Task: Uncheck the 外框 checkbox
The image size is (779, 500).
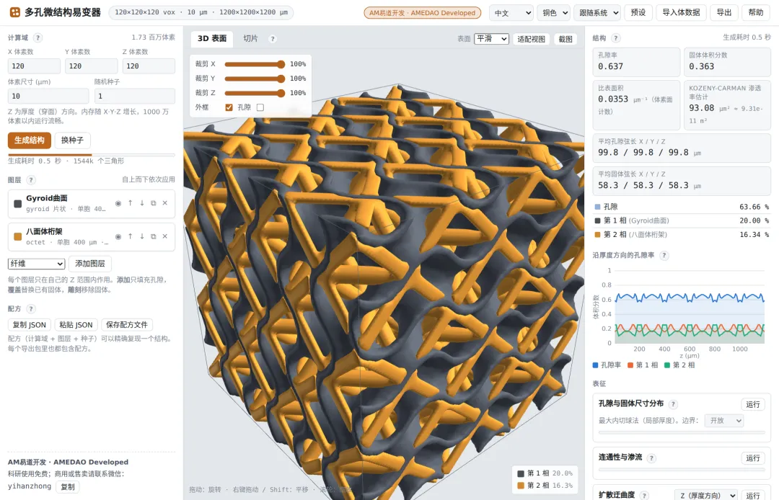Action: 229,107
